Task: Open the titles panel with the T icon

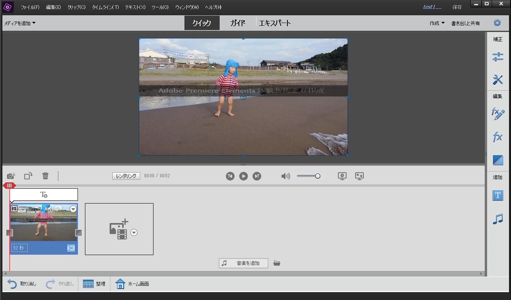Action: pos(497,195)
